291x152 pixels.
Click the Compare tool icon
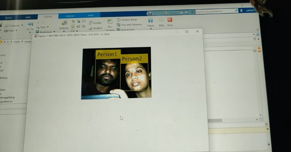(x=6, y=26)
